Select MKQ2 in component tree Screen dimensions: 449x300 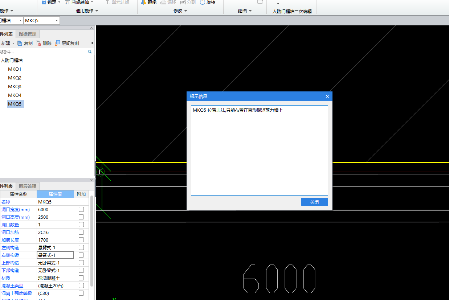(x=15, y=78)
